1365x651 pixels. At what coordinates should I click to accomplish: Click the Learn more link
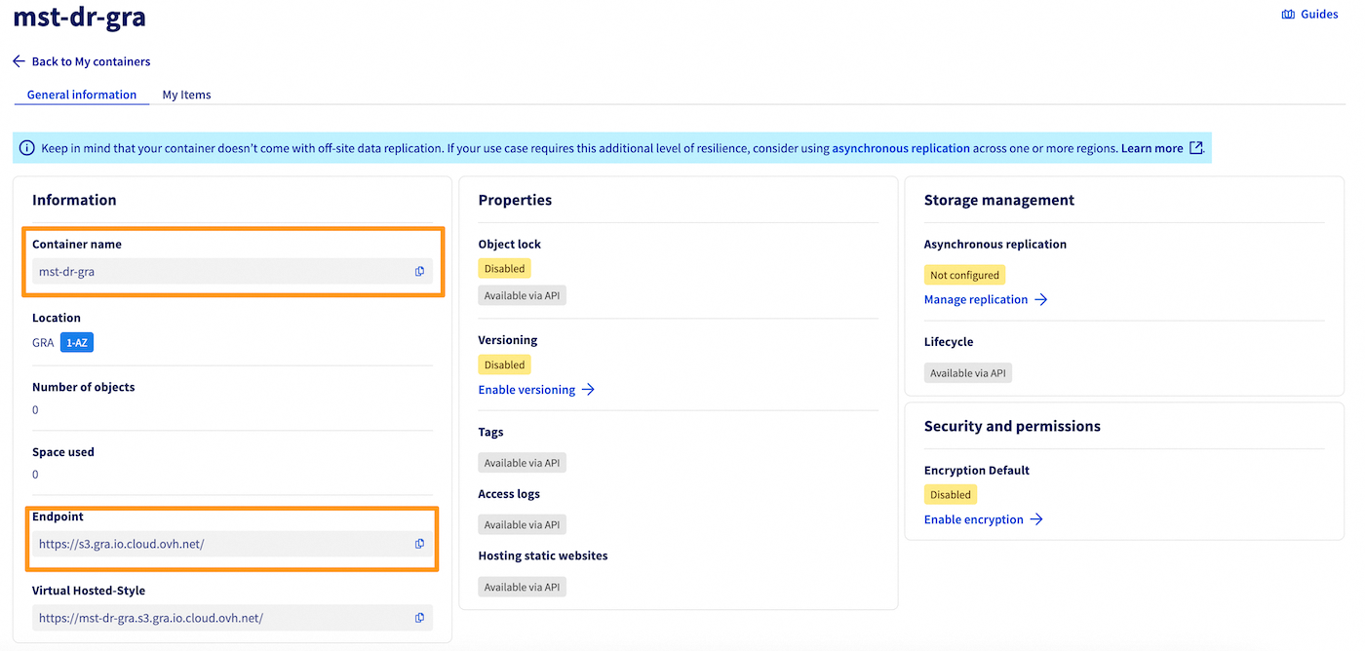coord(1151,149)
